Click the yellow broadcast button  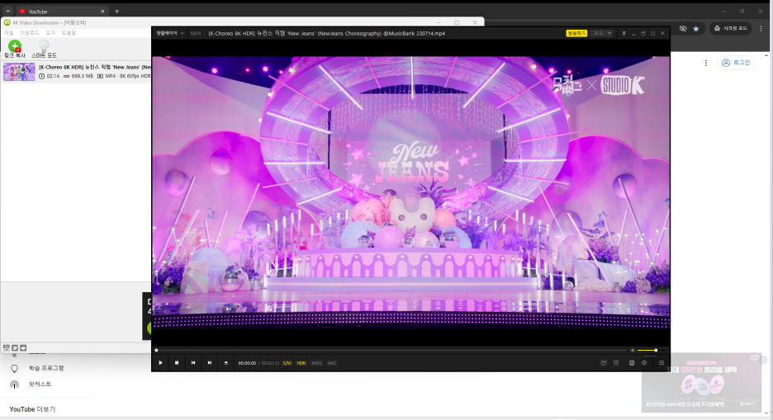coord(576,33)
